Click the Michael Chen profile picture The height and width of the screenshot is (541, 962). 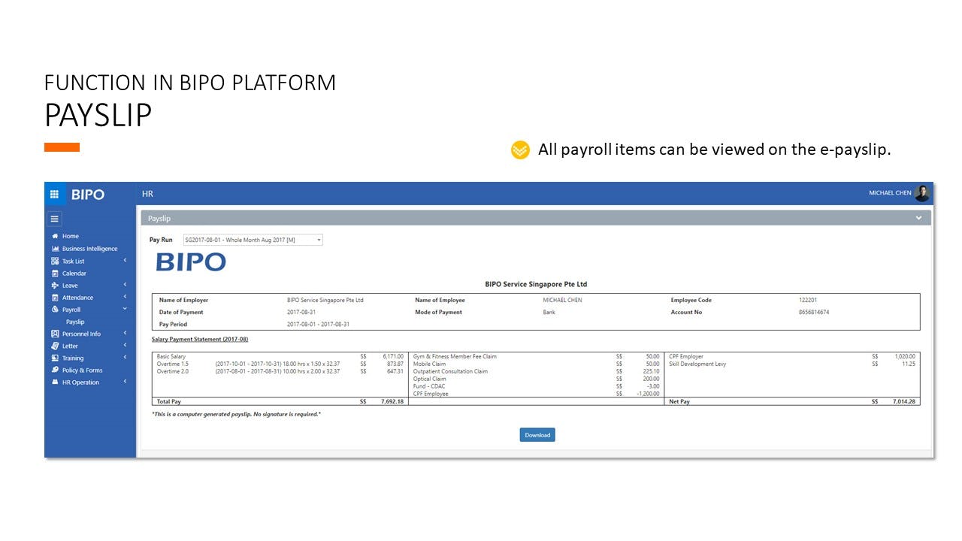(924, 192)
